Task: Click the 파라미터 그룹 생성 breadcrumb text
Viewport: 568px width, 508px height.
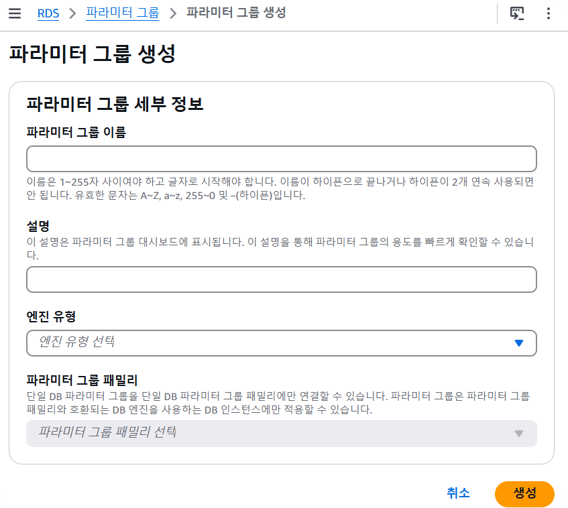Action: (236, 13)
